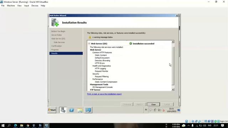Open Microsoft Edge on host taskbar
The height and width of the screenshot is (128, 228).
tap(15, 126)
